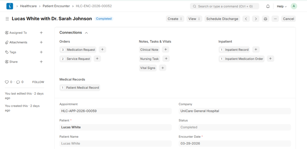The height and width of the screenshot is (149, 307).
Task: Add new Vital Signs with plus
Action: 162,68
